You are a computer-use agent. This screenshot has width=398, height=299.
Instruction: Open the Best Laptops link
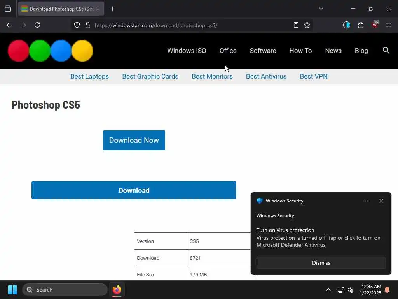coord(90,76)
